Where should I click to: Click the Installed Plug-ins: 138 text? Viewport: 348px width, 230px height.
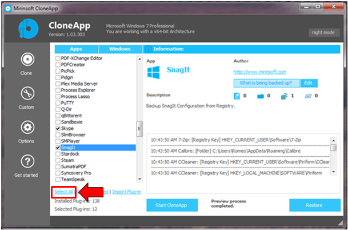pos(77,201)
